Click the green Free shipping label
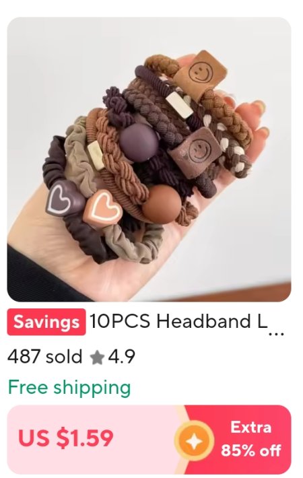This screenshot has width=303, height=478. (x=69, y=388)
